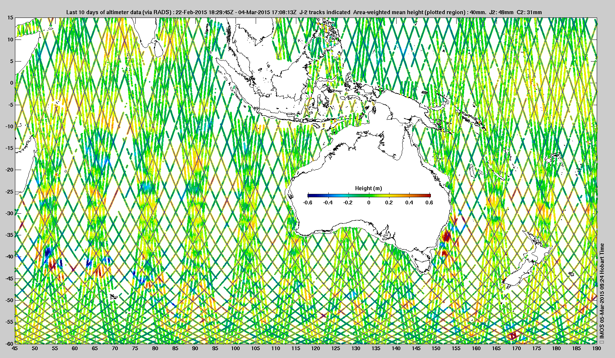Click longitude axis tick label '160'
Screen dimensions: 615x358
476,348
